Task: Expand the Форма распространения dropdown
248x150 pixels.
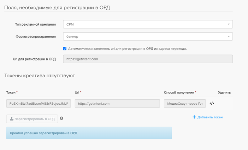Action: (148, 36)
